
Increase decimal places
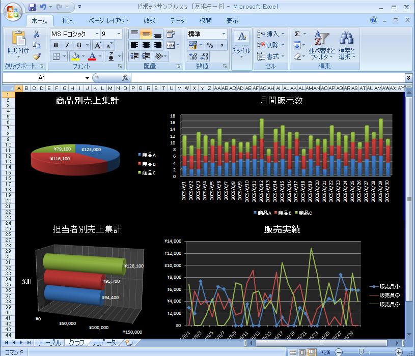click(193, 56)
